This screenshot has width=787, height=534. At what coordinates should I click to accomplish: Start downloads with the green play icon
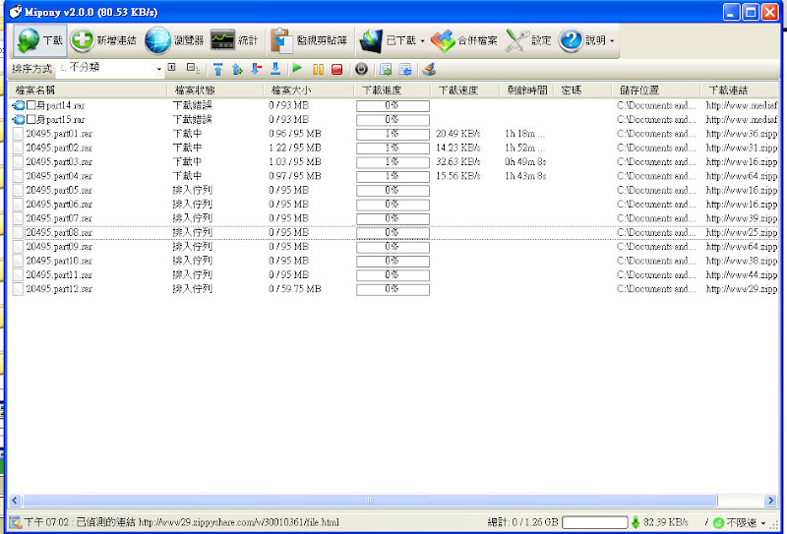tap(297, 68)
